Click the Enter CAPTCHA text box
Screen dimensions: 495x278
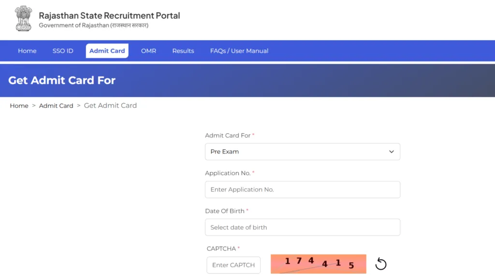point(233,265)
